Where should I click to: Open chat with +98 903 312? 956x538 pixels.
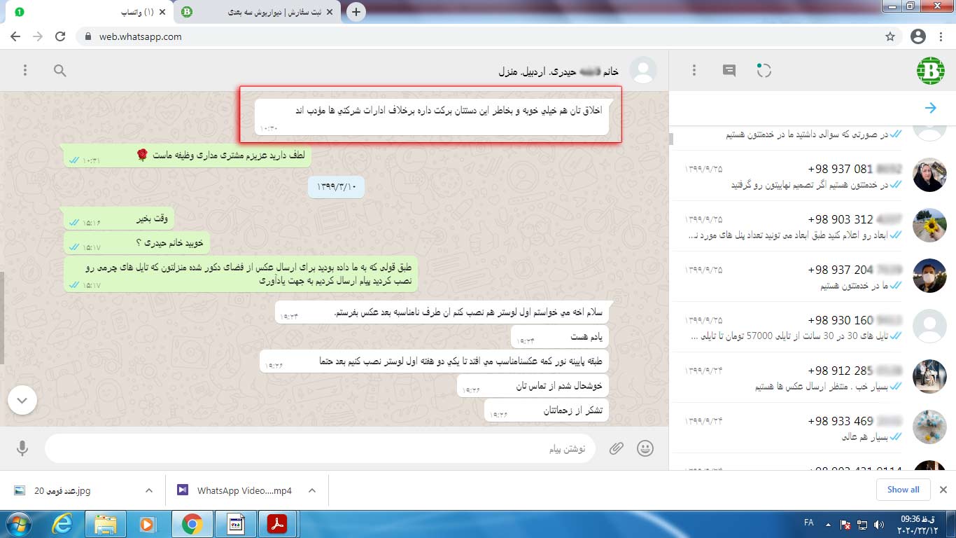tap(812, 226)
